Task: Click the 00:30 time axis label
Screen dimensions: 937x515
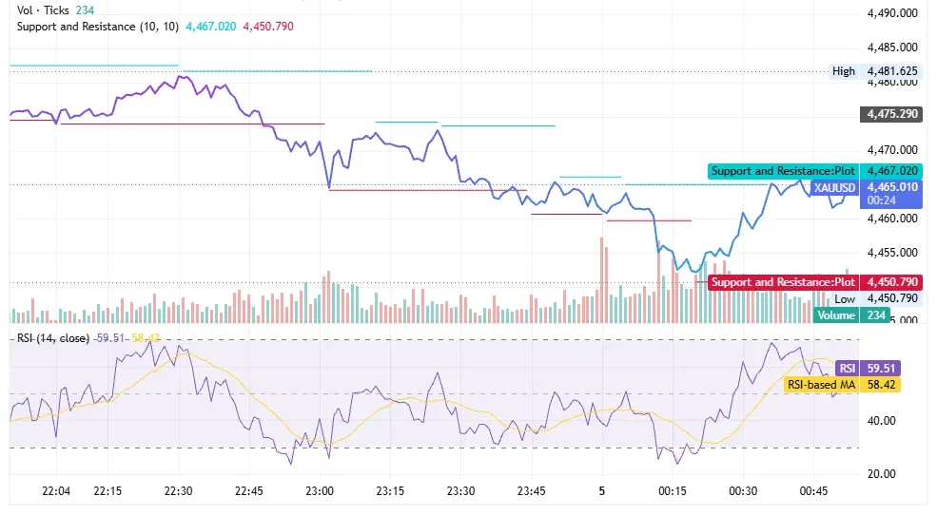Action: (x=743, y=491)
